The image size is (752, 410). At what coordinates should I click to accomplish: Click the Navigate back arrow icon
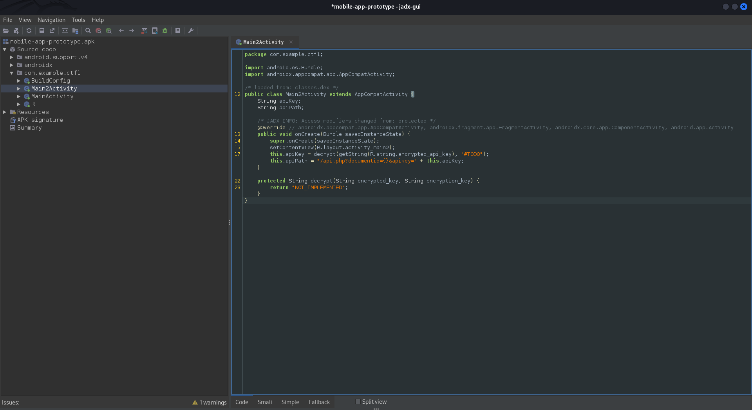coord(121,31)
